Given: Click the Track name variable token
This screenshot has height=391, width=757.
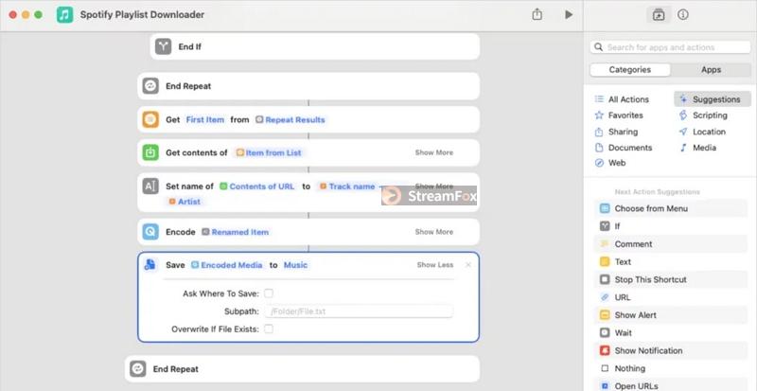Looking at the screenshot, I should pyautogui.click(x=347, y=187).
